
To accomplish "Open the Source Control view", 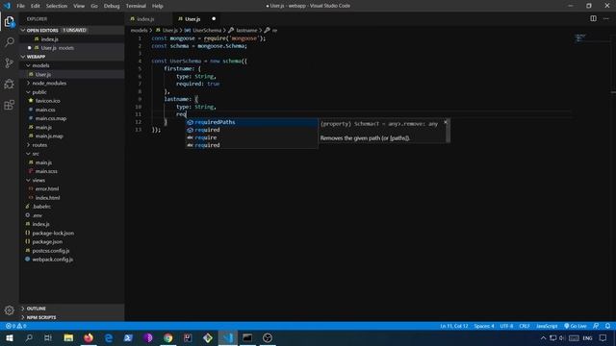I will pyautogui.click(x=10, y=62).
